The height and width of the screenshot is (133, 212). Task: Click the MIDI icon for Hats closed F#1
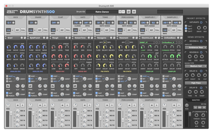[x=80, y=23]
